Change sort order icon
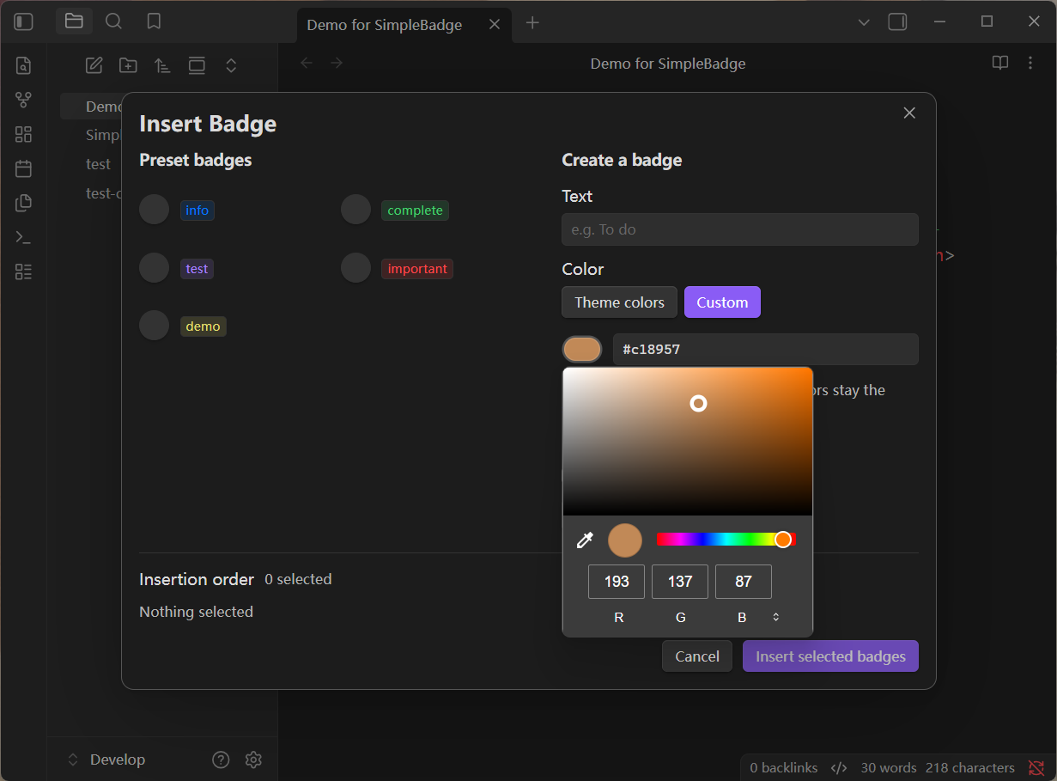Viewport: 1057px width, 781px height. [x=162, y=65]
